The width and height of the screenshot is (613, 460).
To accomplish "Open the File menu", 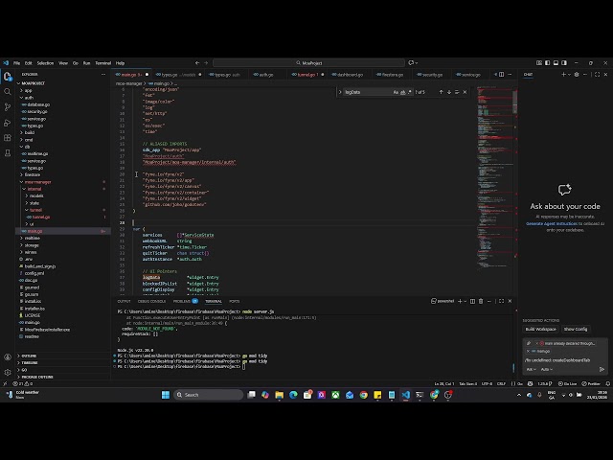I will click(16, 63).
